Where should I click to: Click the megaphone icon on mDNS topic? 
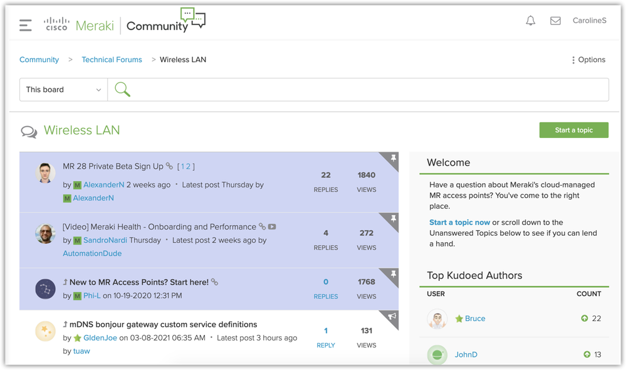click(x=392, y=317)
